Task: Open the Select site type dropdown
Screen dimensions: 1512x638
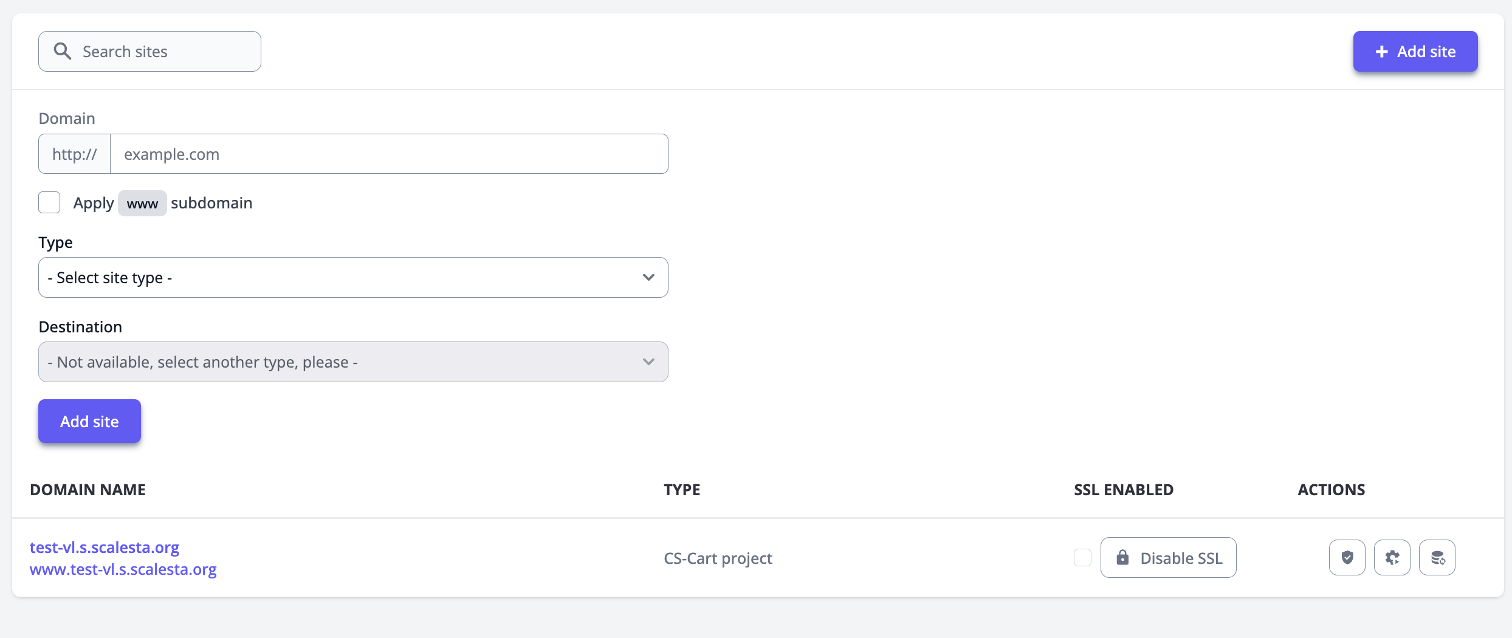Action: click(353, 278)
